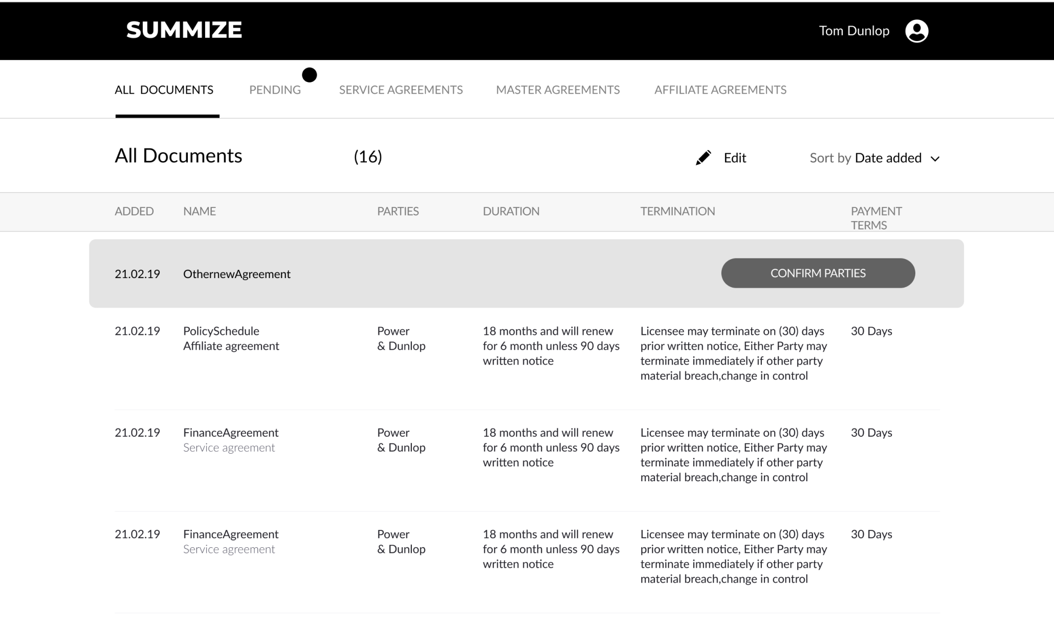This screenshot has width=1054, height=641.
Task: Select the All Documents tab
Action: click(164, 90)
